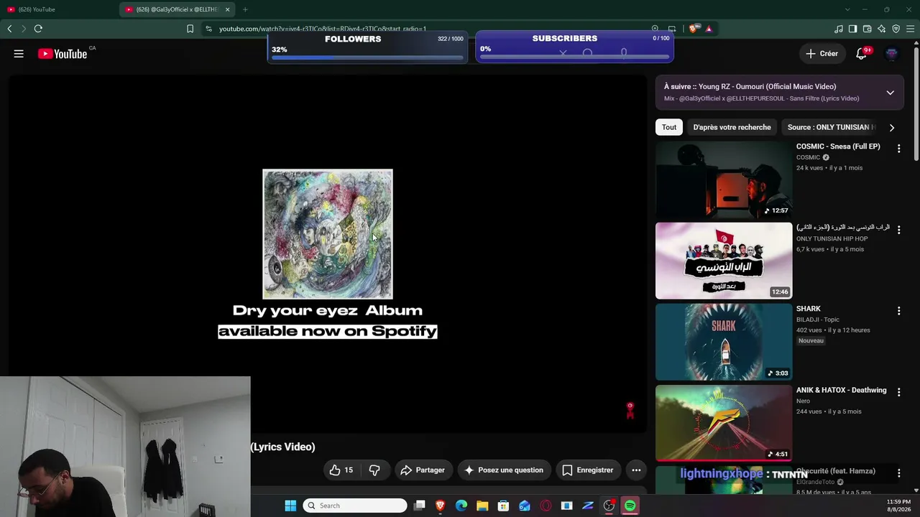This screenshot has width=920, height=517.
Task: Open options menu for COSMIC - Snesa
Action: point(898,149)
